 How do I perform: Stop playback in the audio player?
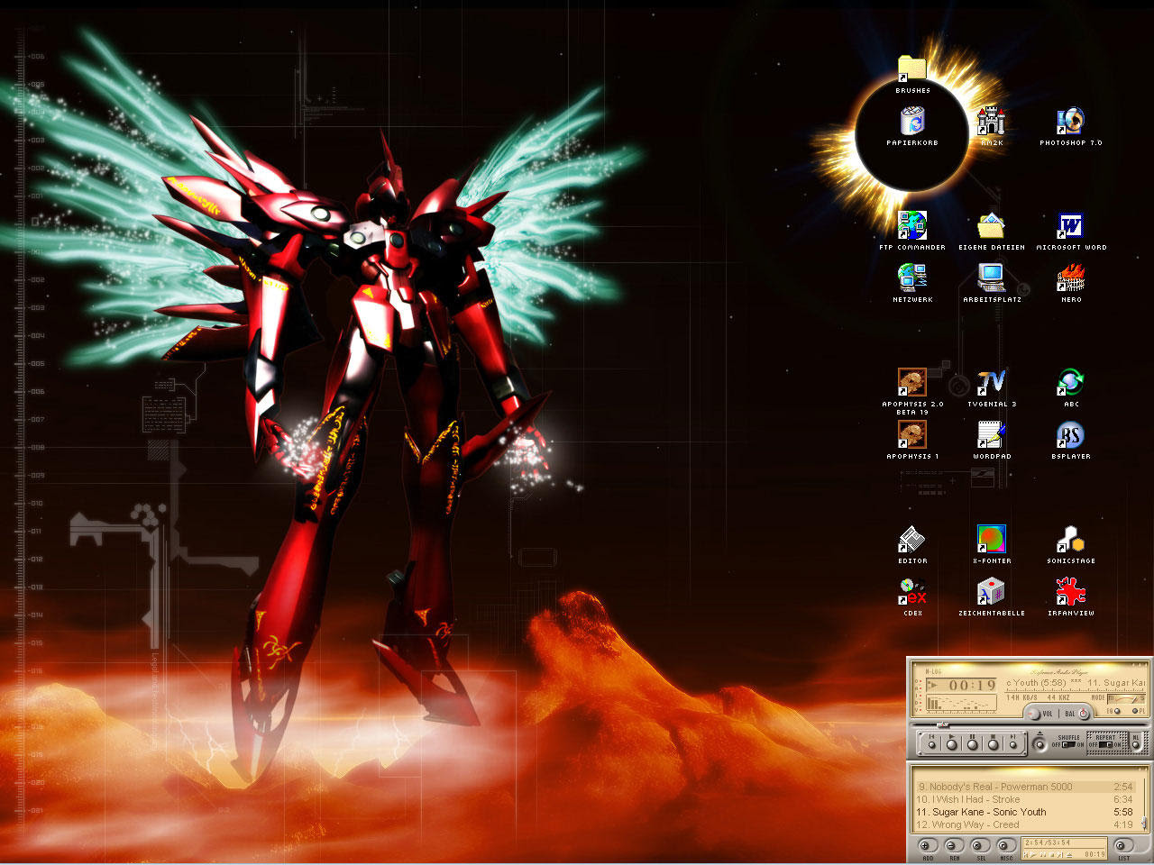994,744
